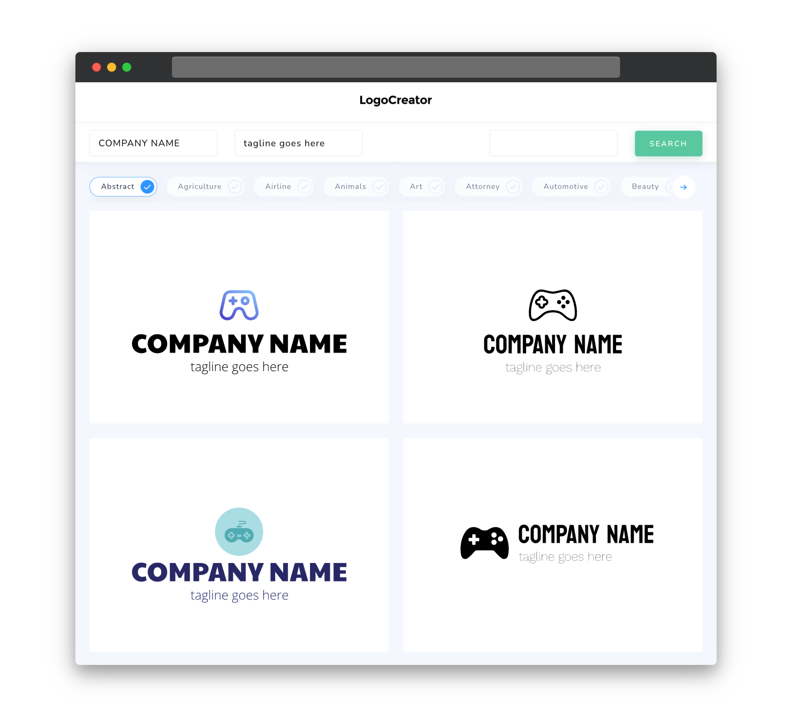Select the Beauty category filter
The width and height of the screenshot is (792, 717).
tap(645, 186)
